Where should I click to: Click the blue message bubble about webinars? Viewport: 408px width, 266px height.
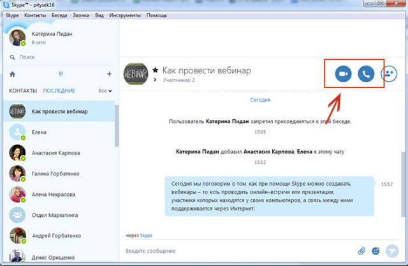click(x=269, y=196)
